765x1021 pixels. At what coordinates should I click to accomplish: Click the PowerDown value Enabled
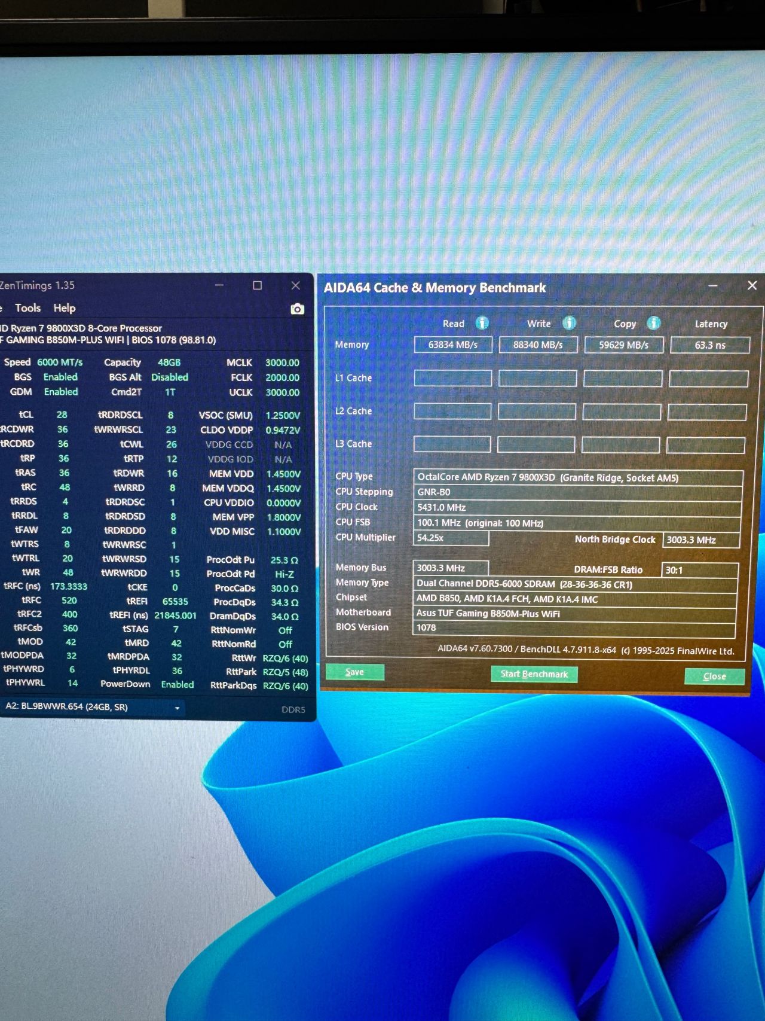pos(178,685)
